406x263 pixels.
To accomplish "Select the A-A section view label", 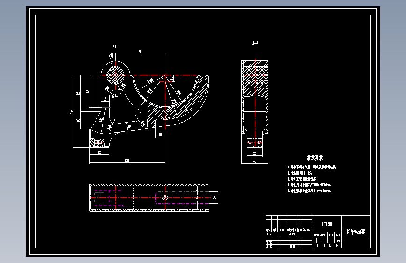I will point(255,44).
